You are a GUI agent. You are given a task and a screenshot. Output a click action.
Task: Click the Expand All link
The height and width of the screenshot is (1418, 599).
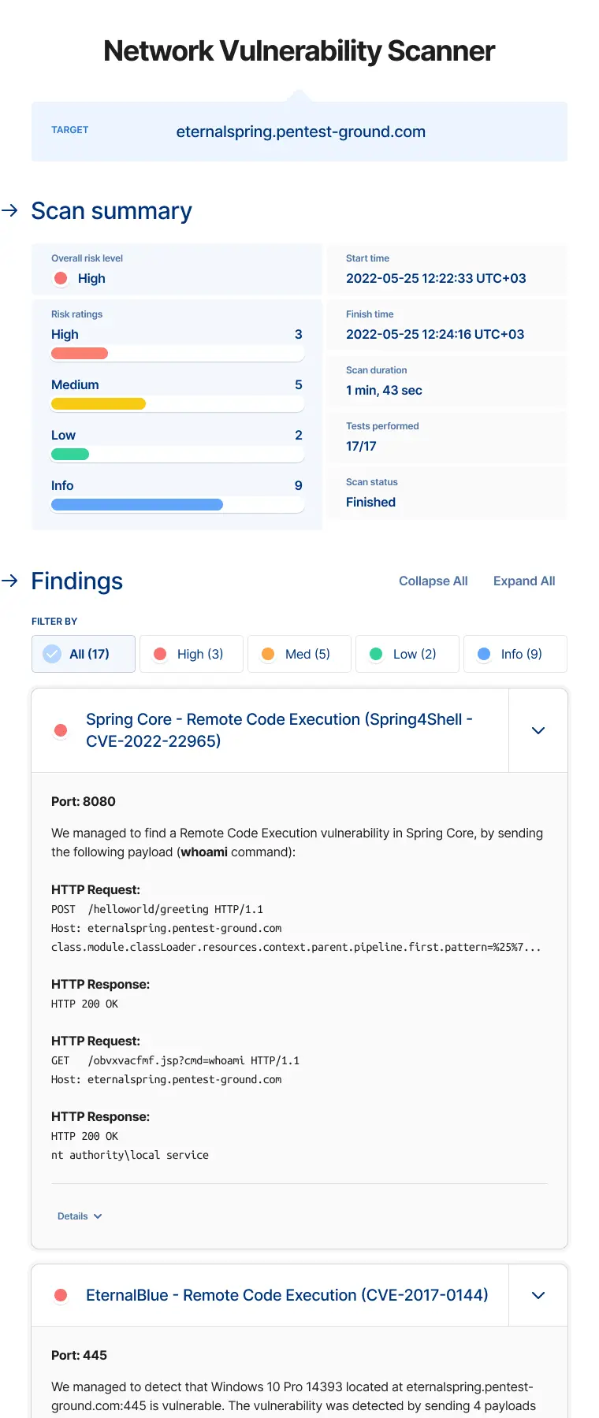[523, 581]
